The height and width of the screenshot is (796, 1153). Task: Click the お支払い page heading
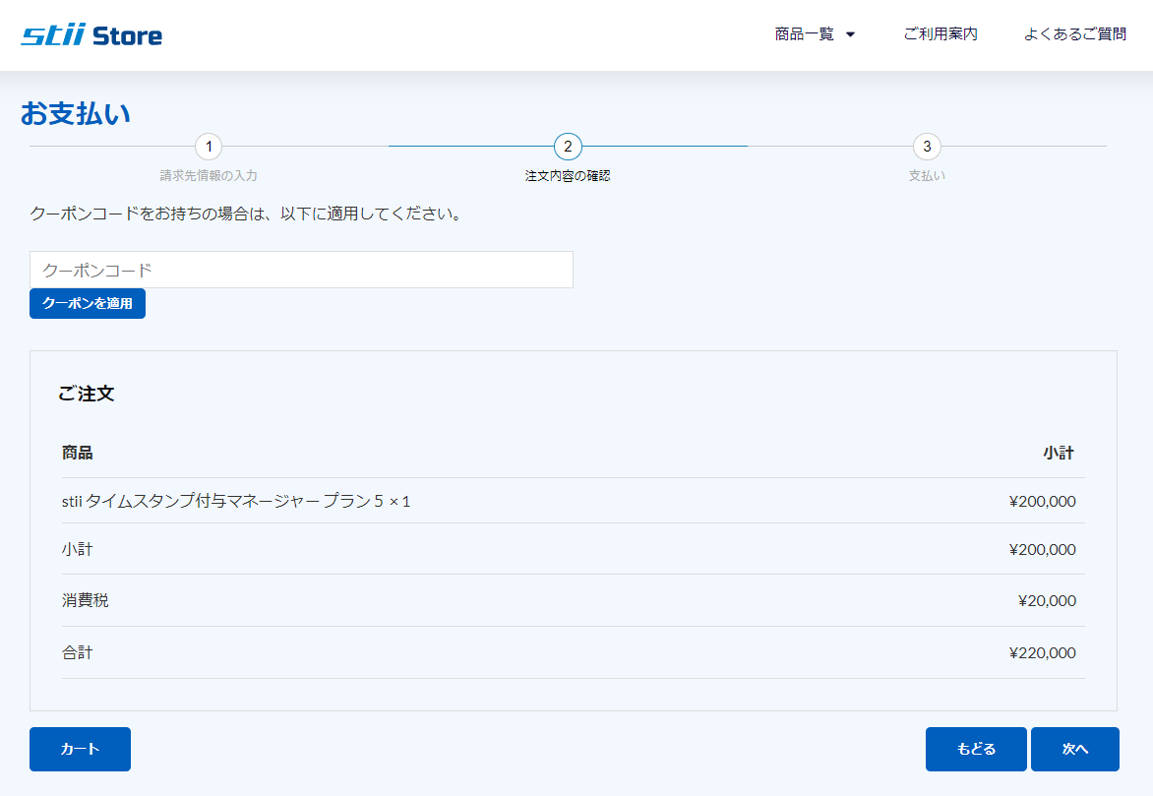[76, 114]
